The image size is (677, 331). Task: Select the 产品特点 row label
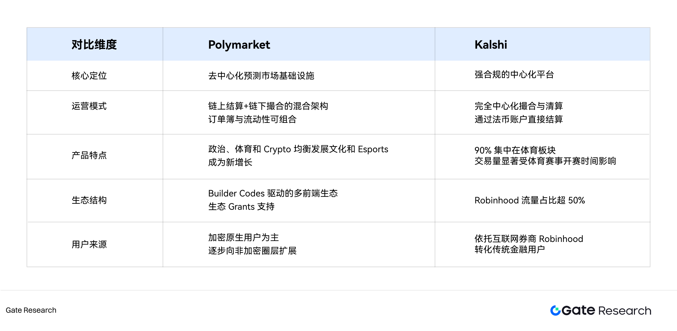tap(89, 155)
